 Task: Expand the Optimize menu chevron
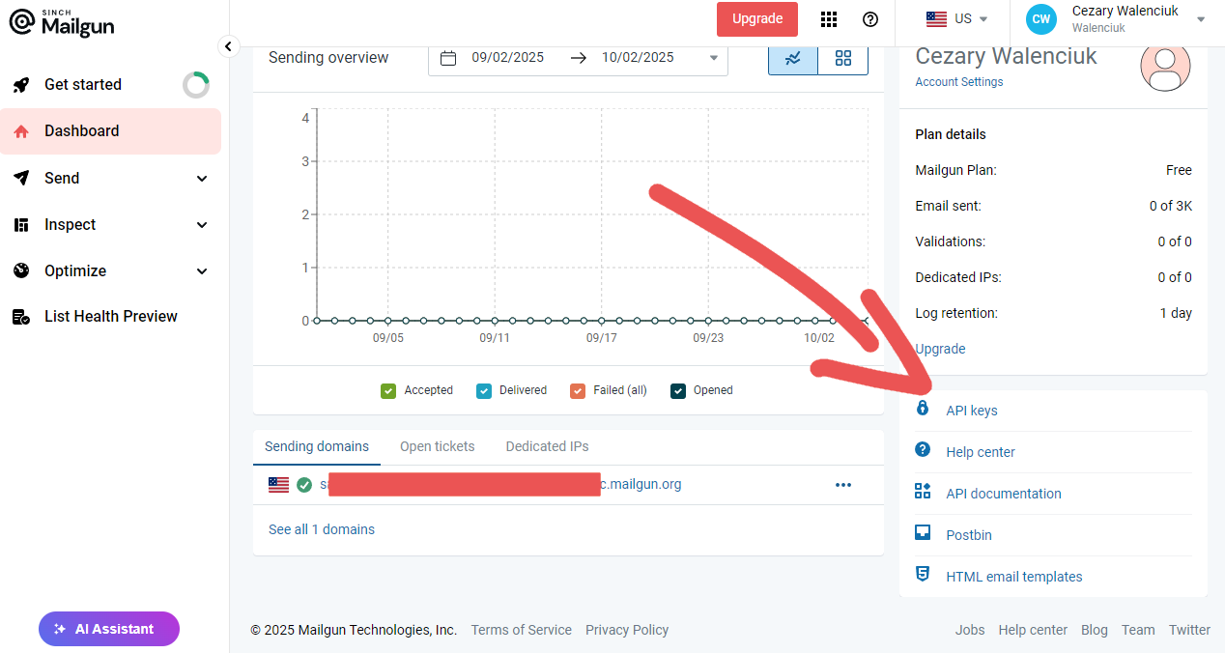tap(202, 271)
